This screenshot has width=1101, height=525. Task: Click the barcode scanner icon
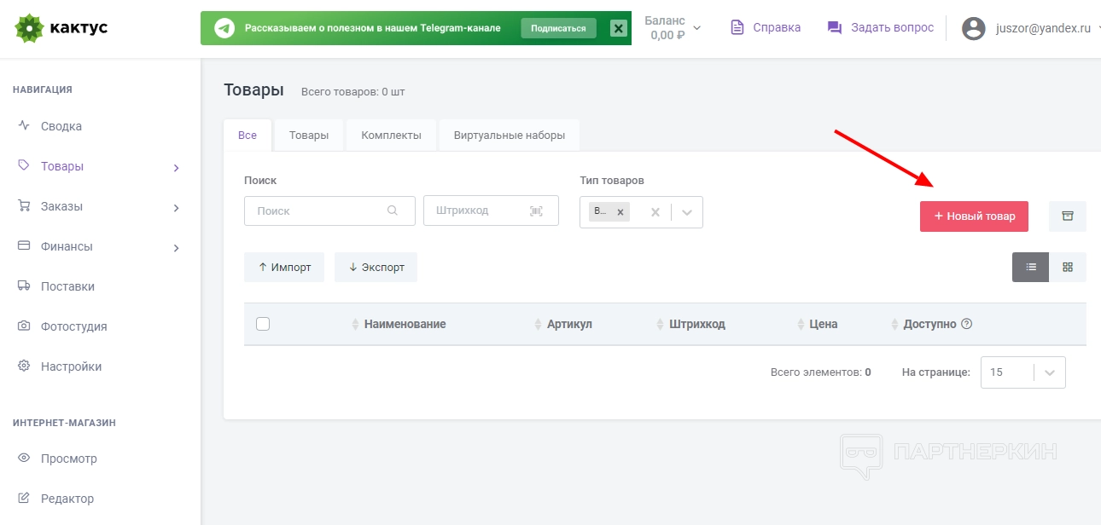(536, 211)
